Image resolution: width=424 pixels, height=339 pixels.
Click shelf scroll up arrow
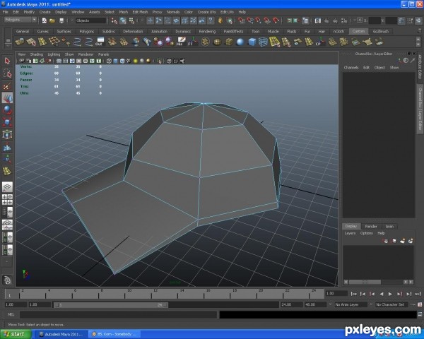(418, 40)
